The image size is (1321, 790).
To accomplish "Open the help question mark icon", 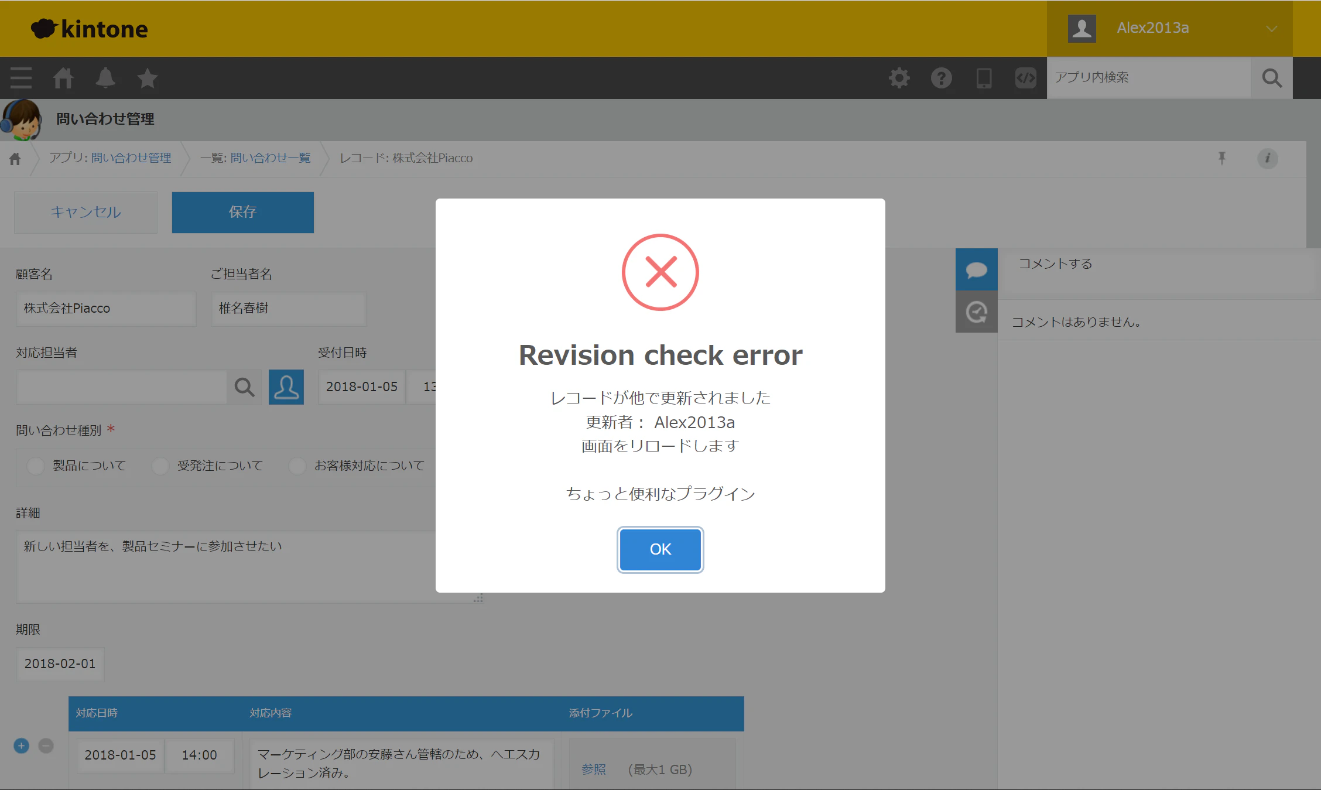I will [942, 78].
